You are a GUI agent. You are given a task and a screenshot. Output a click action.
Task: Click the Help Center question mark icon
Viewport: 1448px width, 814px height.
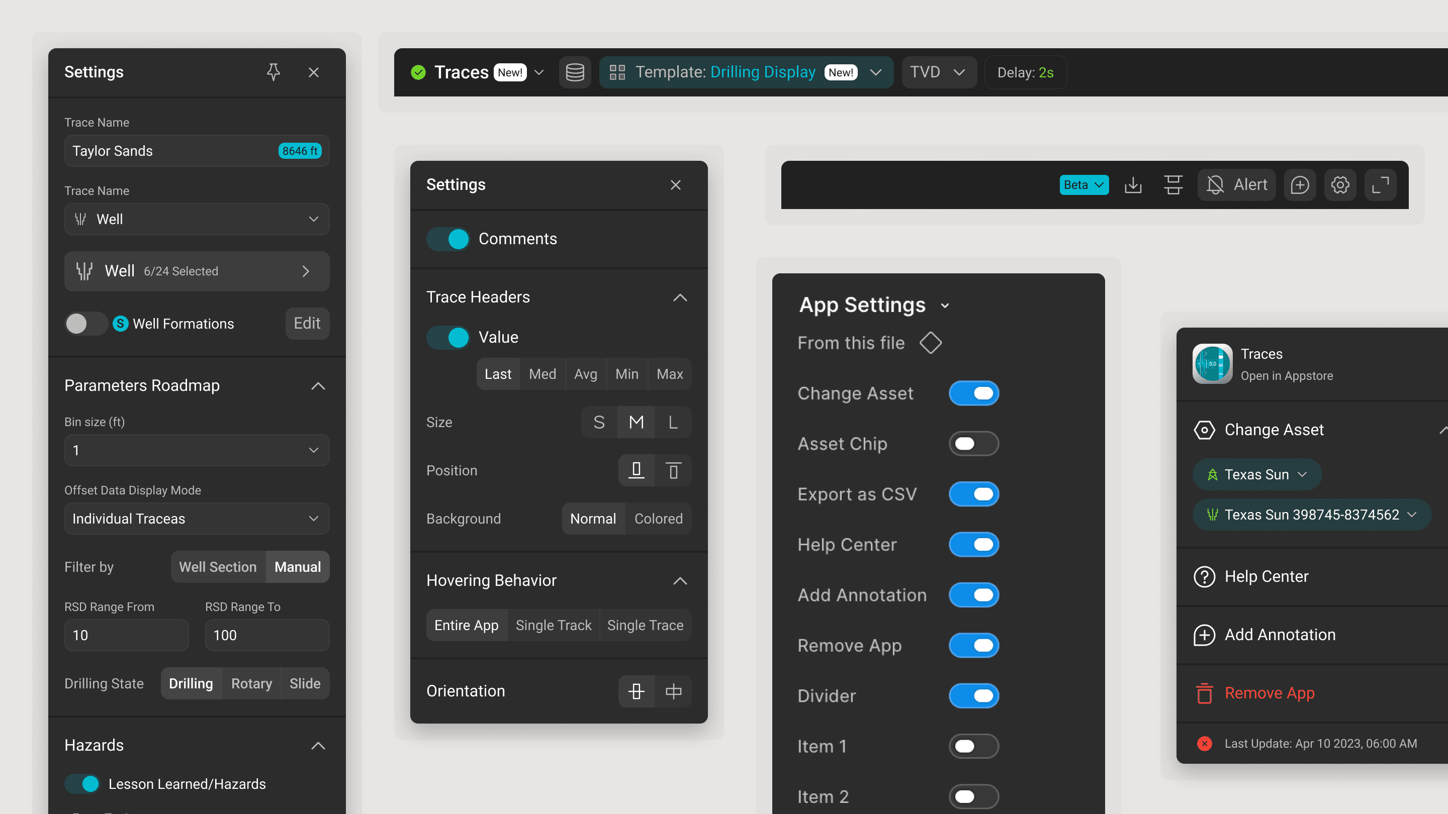pyautogui.click(x=1204, y=576)
